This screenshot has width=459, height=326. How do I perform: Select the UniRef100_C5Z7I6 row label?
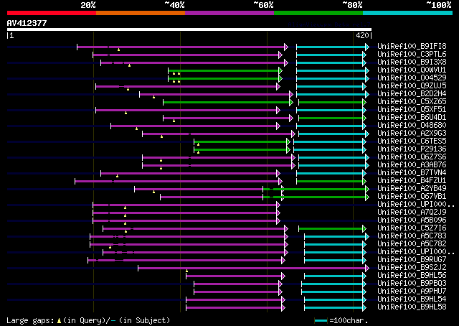[412, 228]
